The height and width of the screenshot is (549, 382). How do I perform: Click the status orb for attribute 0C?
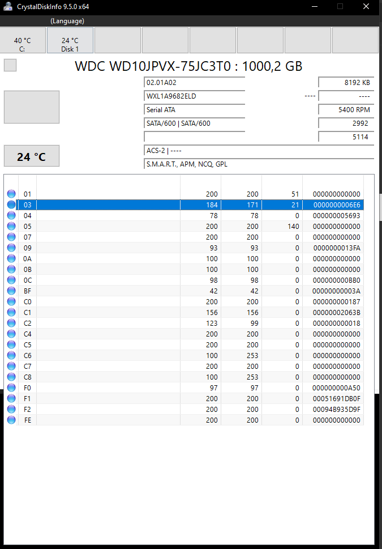pos(11,280)
